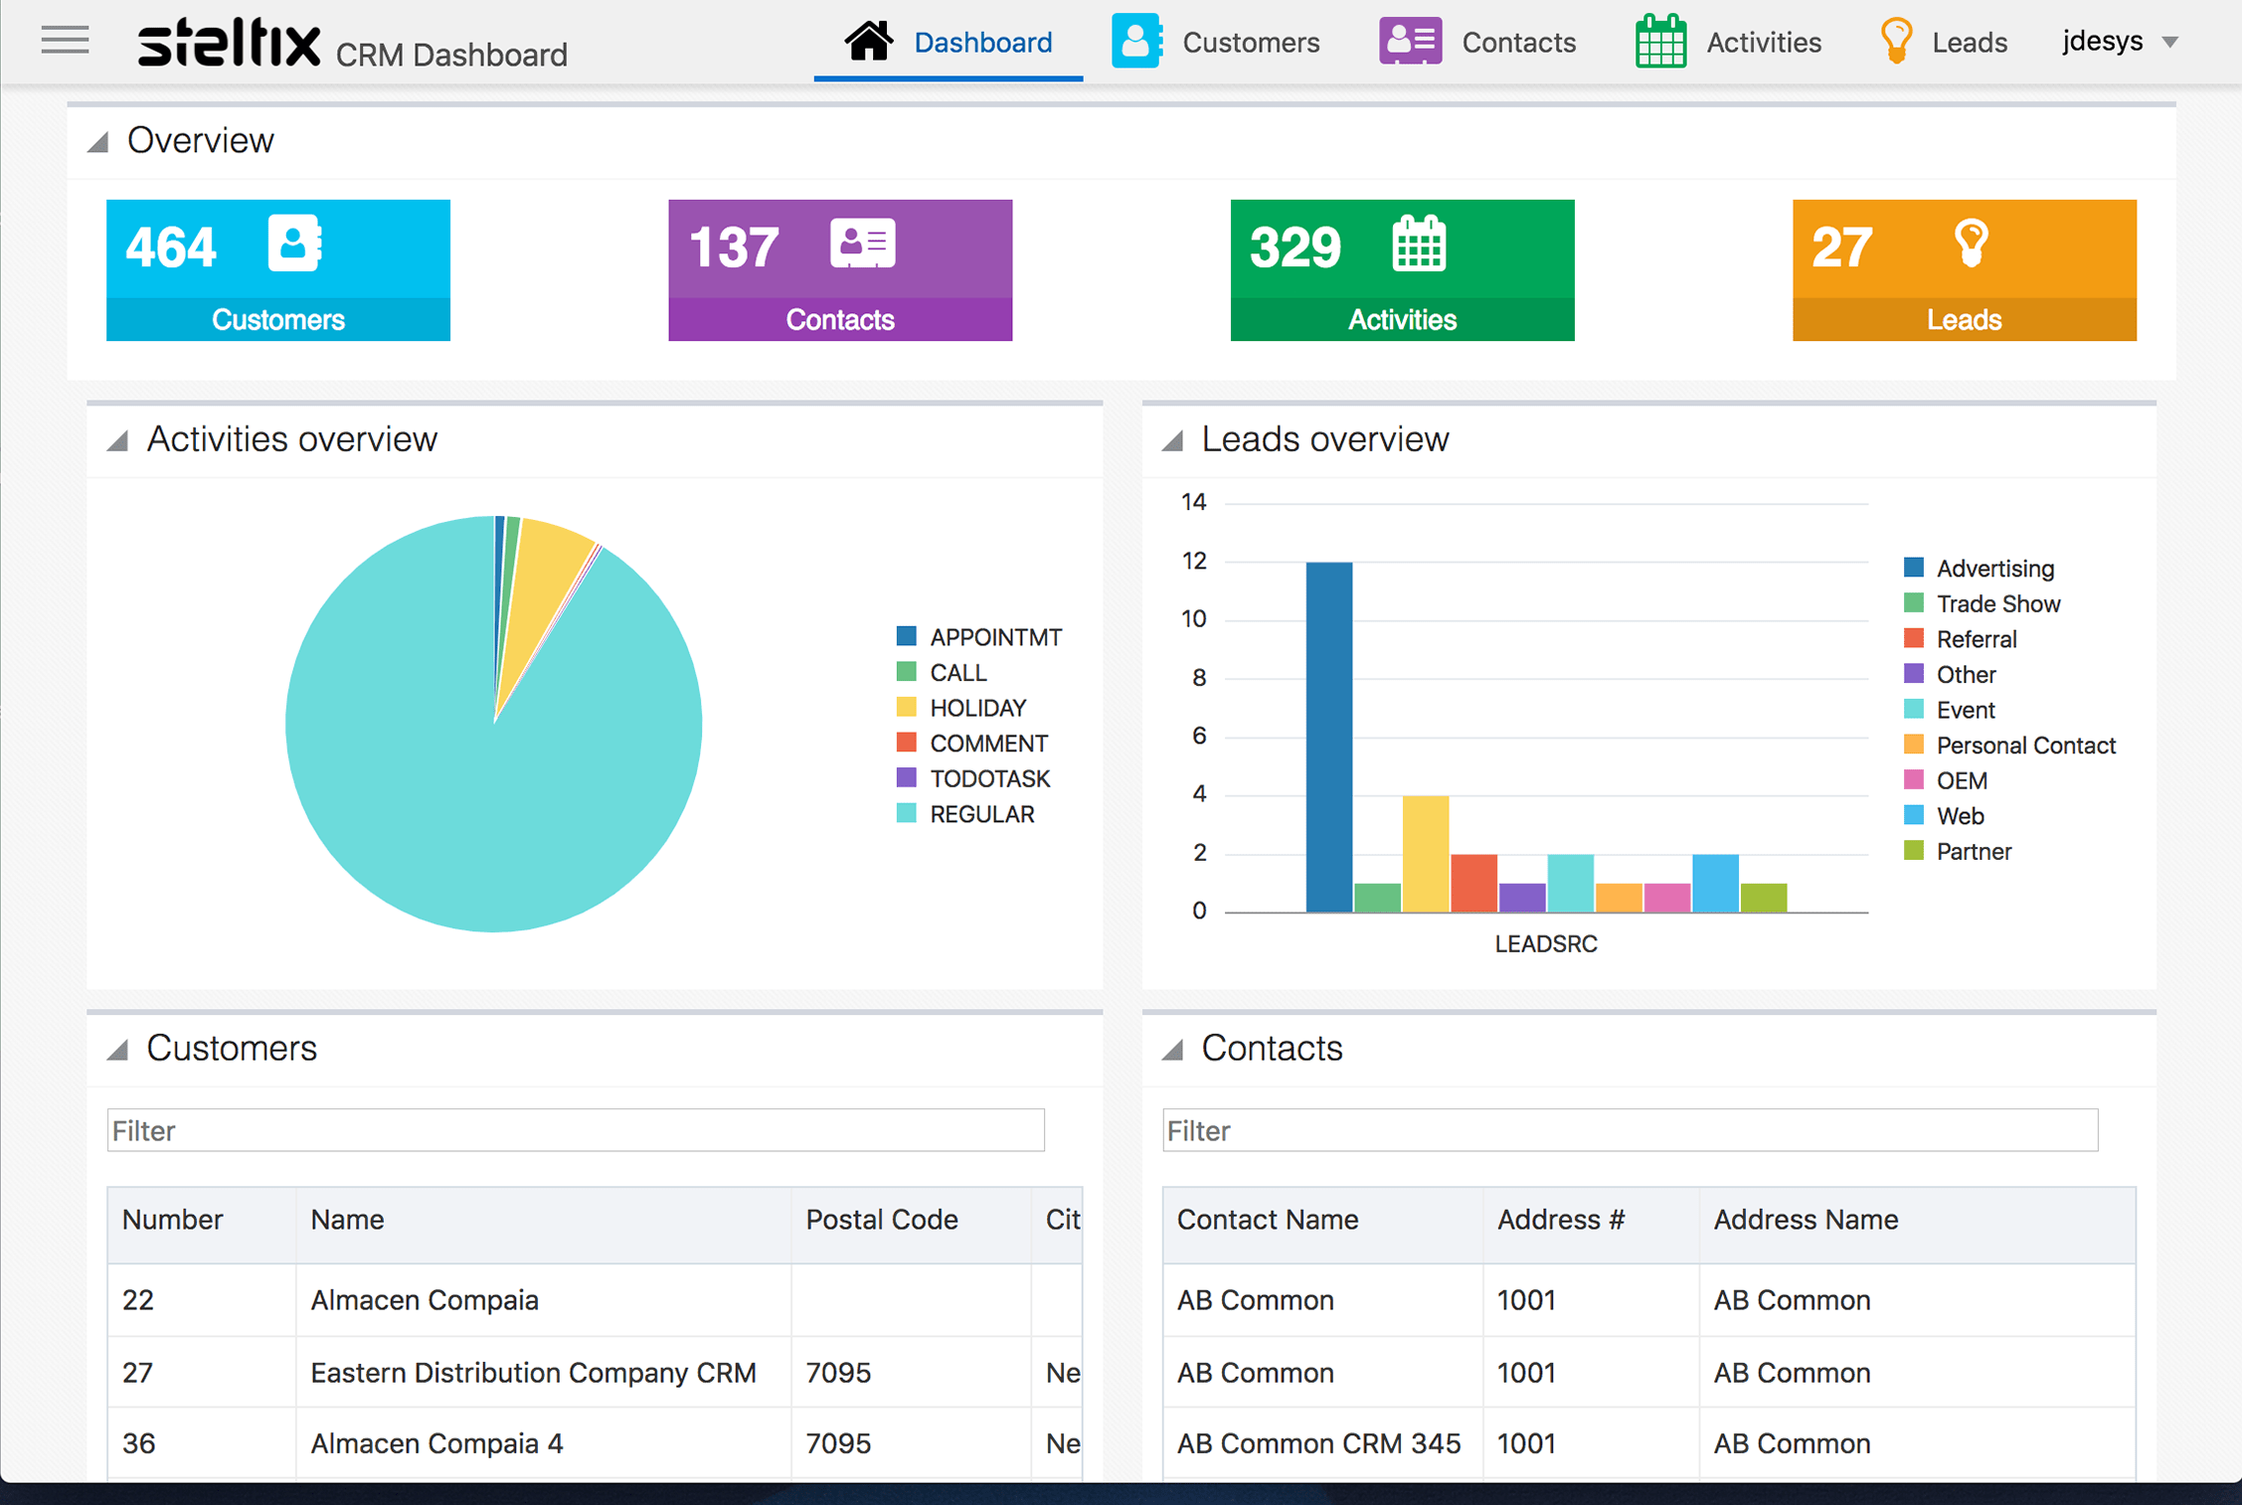Open the 137 Contacts tile

[x=839, y=269]
